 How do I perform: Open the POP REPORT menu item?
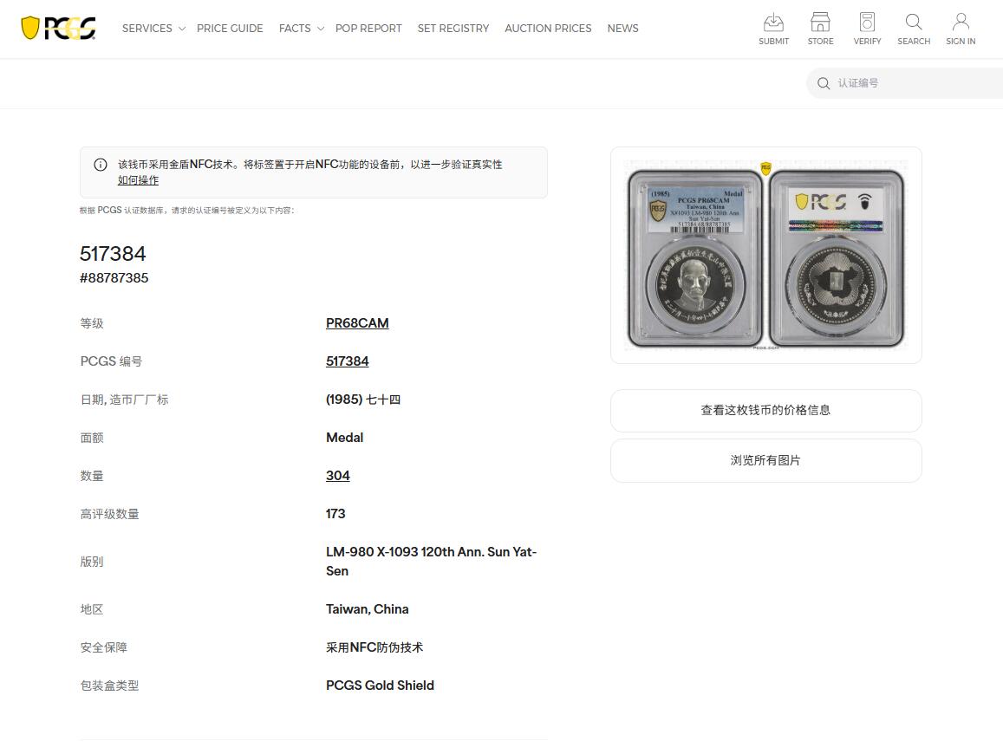(x=368, y=28)
